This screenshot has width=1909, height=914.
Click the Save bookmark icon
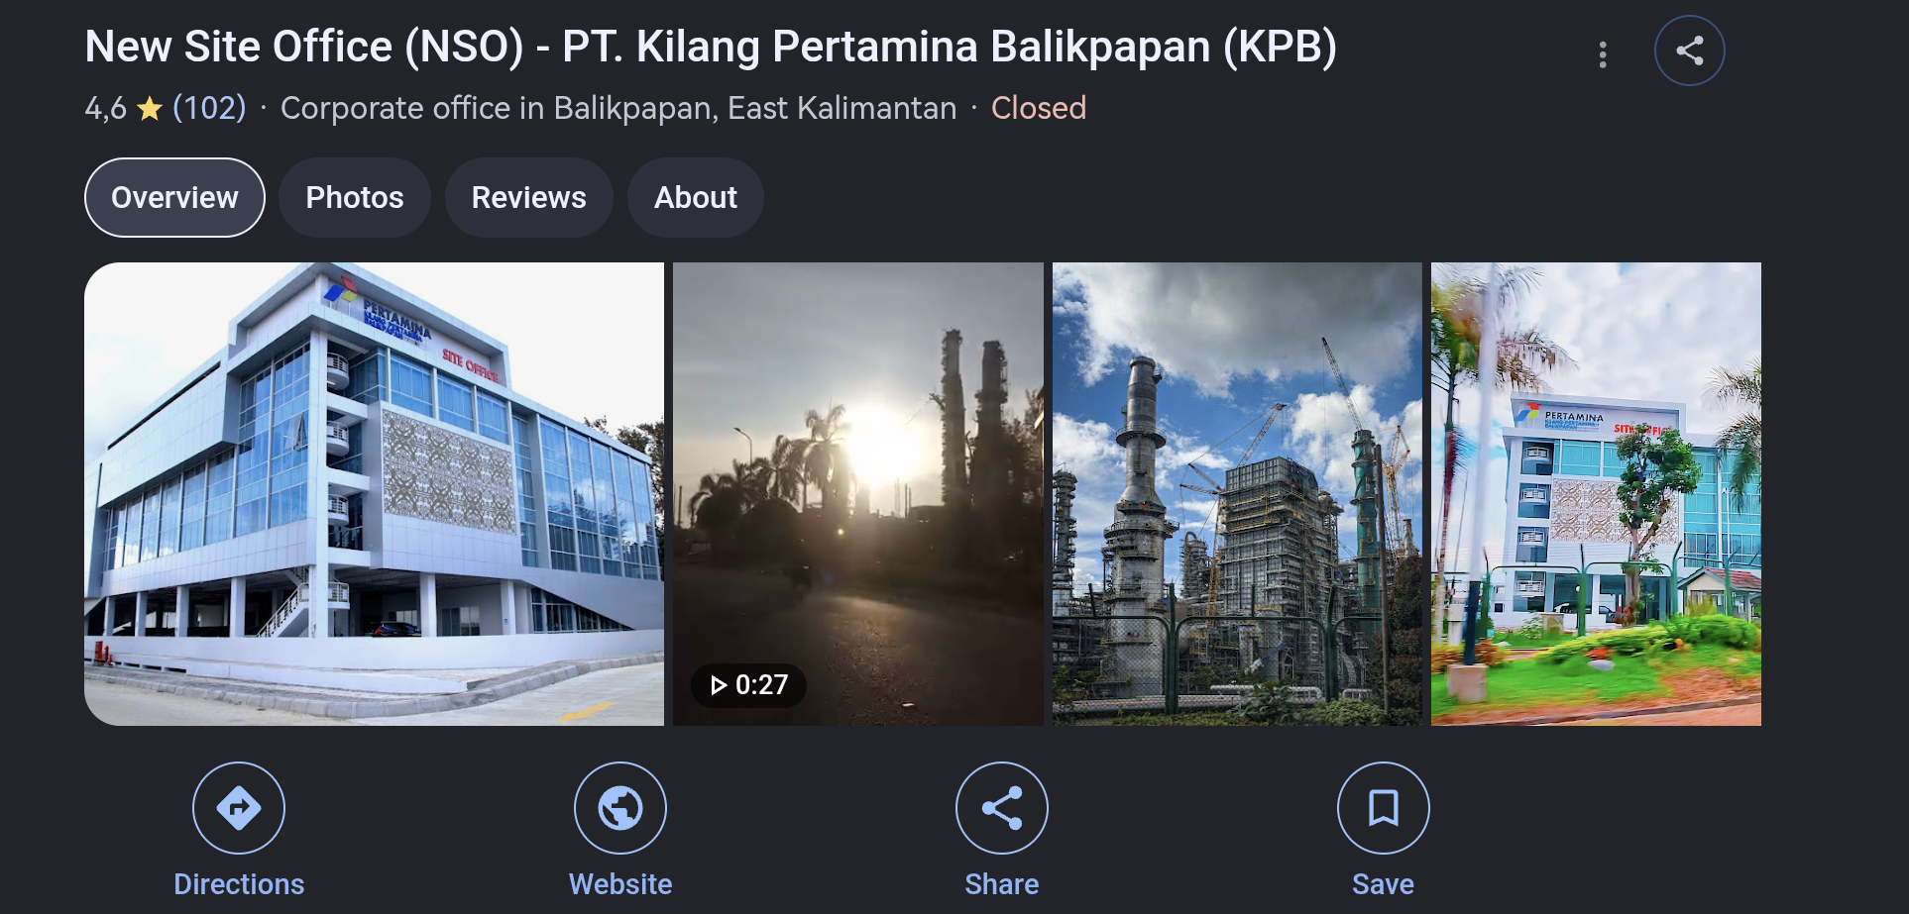[x=1384, y=808]
